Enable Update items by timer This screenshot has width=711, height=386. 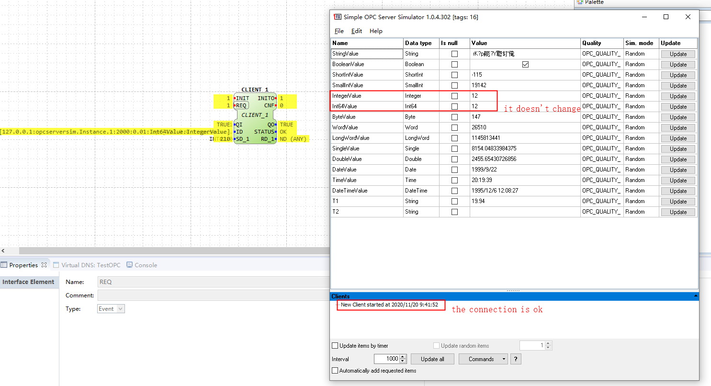(335, 346)
